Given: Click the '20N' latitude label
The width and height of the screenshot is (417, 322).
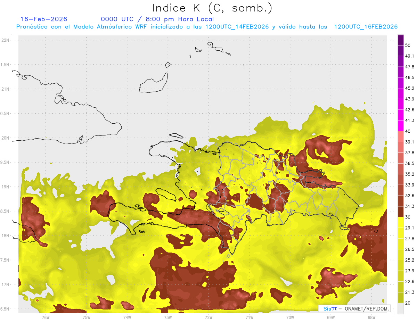Looking at the screenshot, I should click(6, 138).
